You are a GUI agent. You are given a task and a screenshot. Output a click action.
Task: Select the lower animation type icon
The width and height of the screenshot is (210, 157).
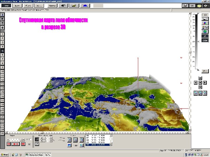point(37,144)
